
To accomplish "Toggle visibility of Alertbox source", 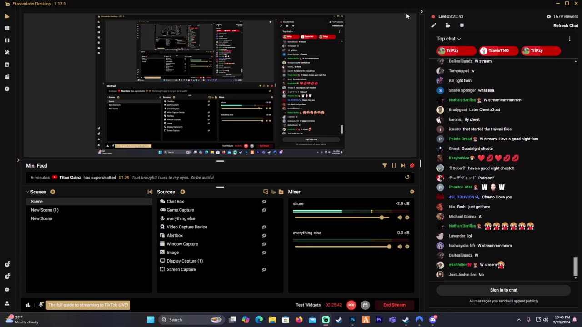I will coord(264,236).
